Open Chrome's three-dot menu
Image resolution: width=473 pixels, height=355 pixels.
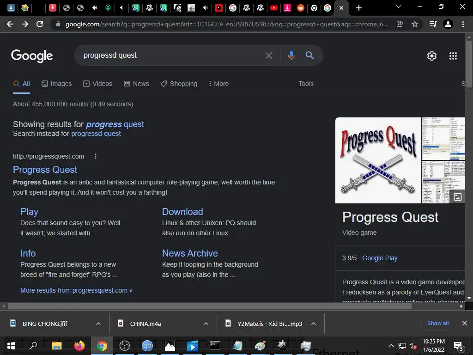(463, 24)
